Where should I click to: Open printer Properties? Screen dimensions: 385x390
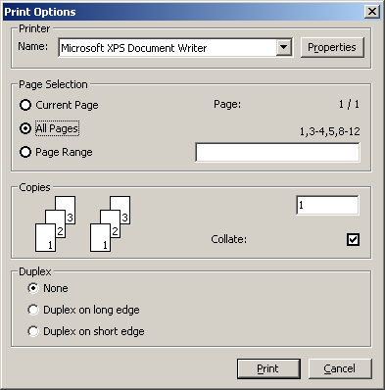[x=332, y=47]
